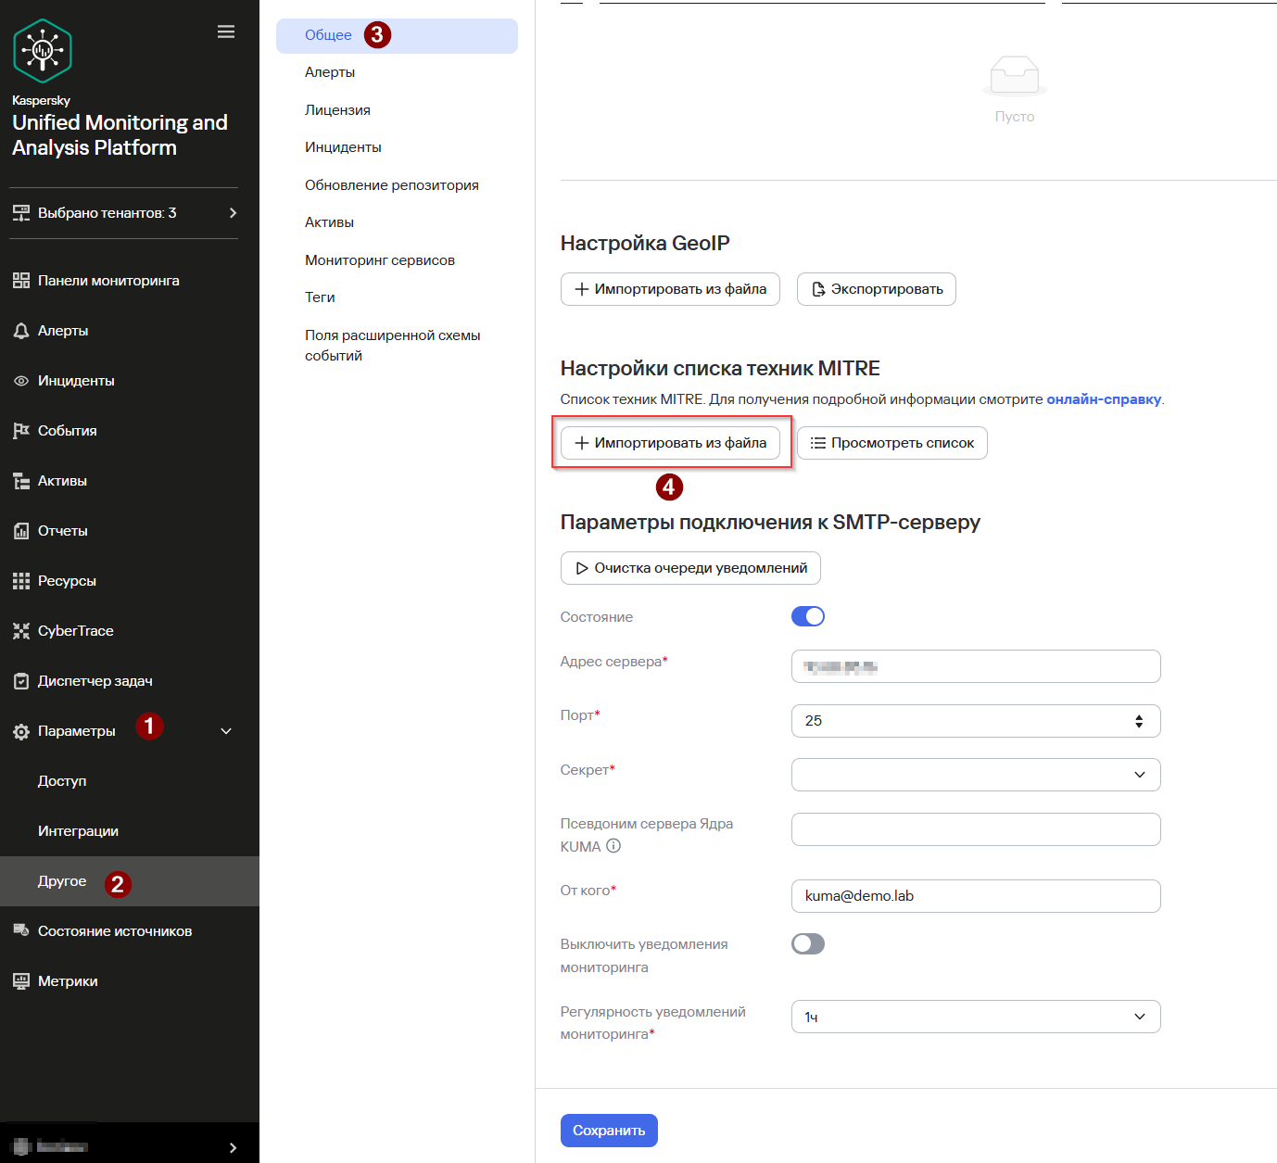Viewport: 1277px width, 1163px height.
Task: Click the Kaspersky KUMA hexagon logo
Action: [x=43, y=51]
